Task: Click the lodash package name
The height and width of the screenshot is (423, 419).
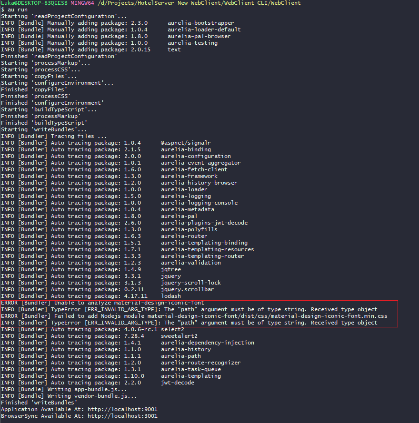Action: pyautogui.click(x=171, y=296)
